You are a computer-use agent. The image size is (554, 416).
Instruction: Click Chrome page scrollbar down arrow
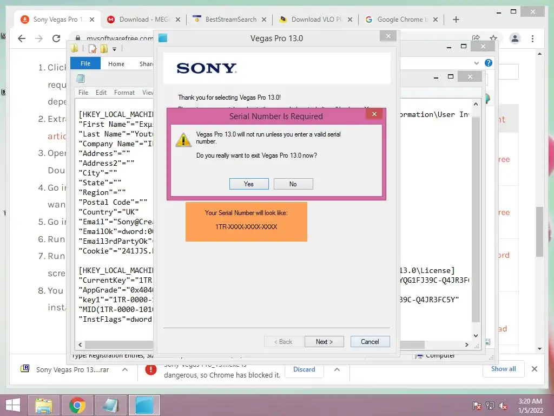539,348
